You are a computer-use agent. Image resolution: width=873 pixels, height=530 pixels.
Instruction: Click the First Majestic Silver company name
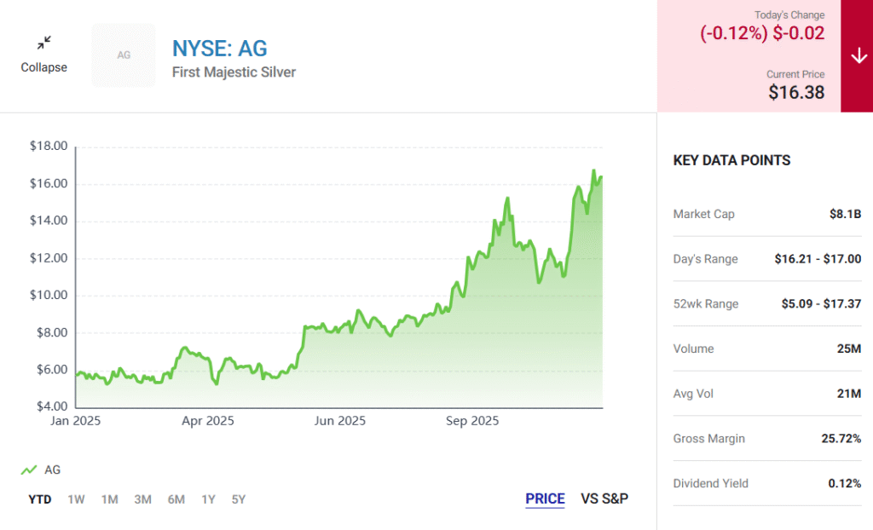tap(234, 72)
